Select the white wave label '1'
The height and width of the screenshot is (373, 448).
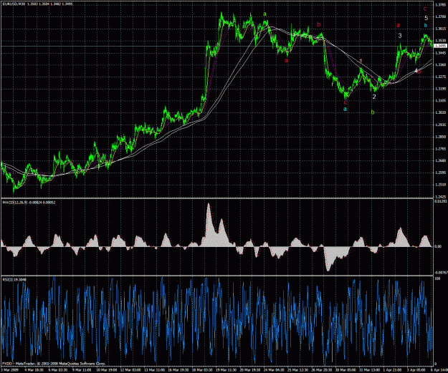tap(361, 61)
